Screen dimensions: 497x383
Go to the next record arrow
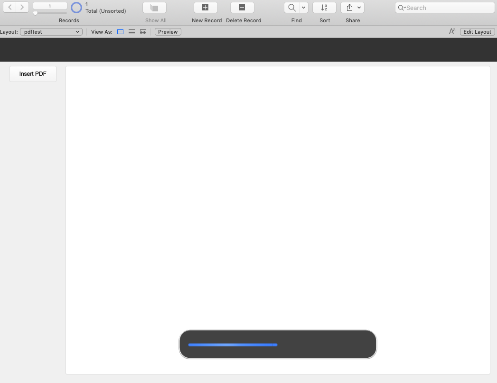22,7
